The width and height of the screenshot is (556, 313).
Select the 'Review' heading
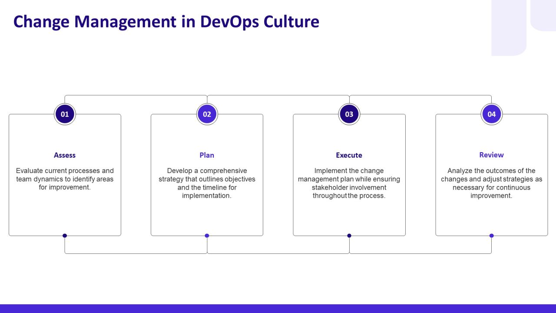pyautogui.click(x=491, y=155)
